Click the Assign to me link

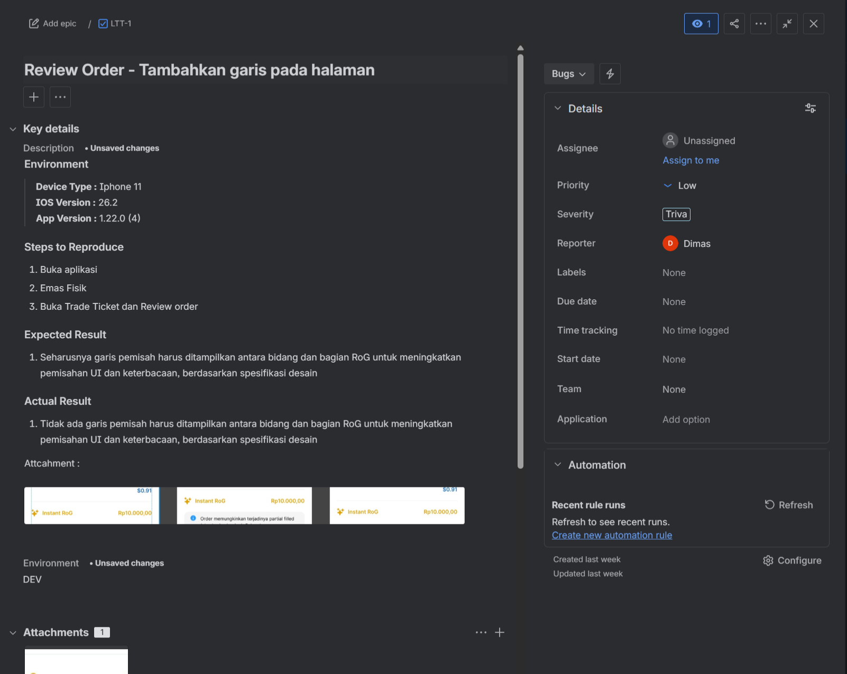691,160
